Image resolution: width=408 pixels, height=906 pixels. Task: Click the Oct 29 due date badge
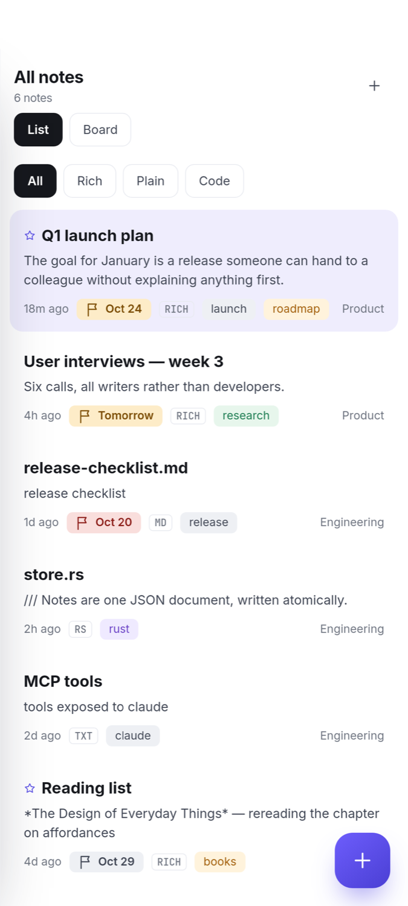(106, 862)
